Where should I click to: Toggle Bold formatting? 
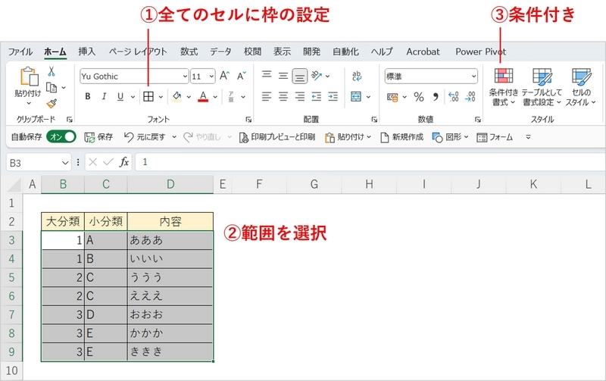tap(88, 97)
